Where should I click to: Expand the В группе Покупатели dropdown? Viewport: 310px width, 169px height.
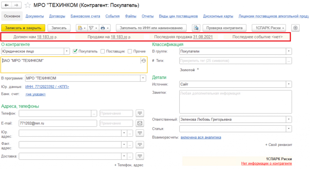point(289,51)
